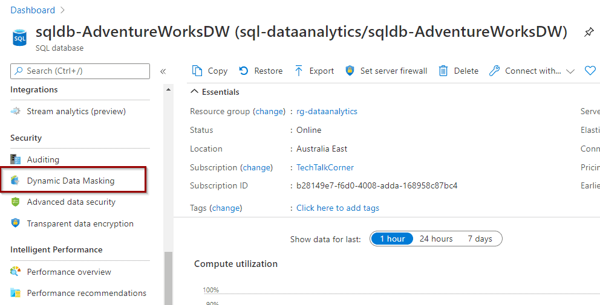
Task: Click the Copy toolbar button label
Action: [x=218, y=71]
